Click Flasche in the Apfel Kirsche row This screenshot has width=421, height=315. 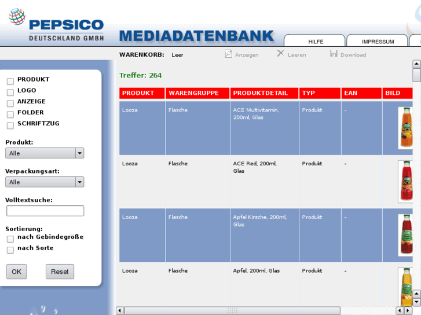click(178, 217)
